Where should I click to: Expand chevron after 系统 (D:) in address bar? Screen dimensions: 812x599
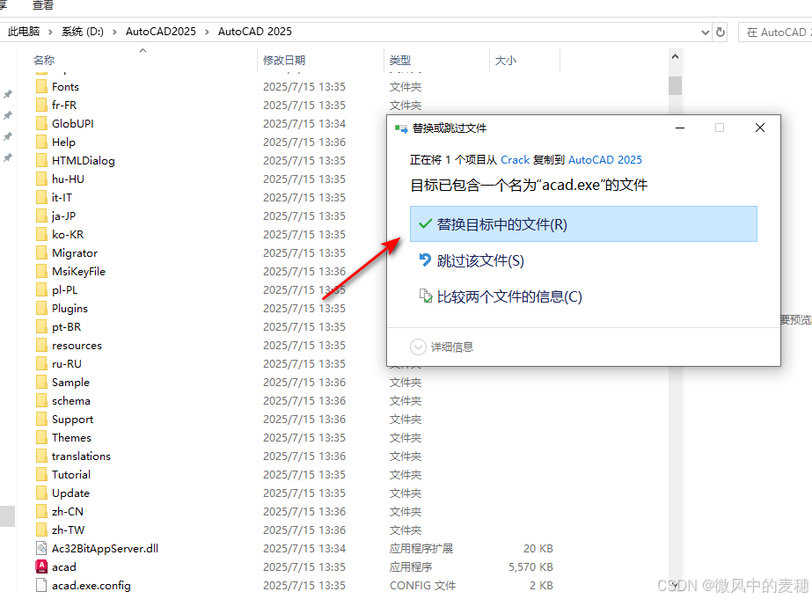[114, 32]
